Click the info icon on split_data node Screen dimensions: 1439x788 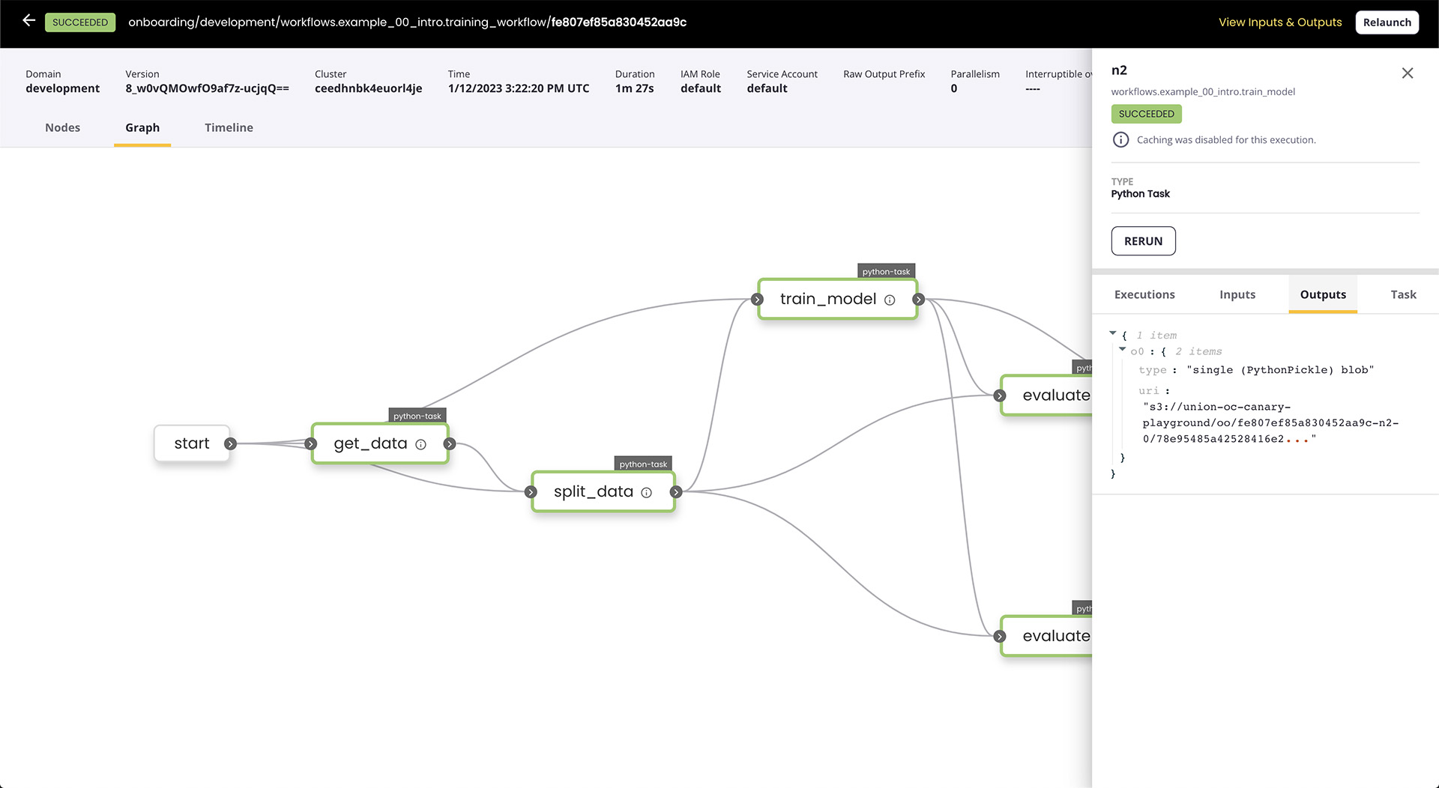click(x=647, y=492)
